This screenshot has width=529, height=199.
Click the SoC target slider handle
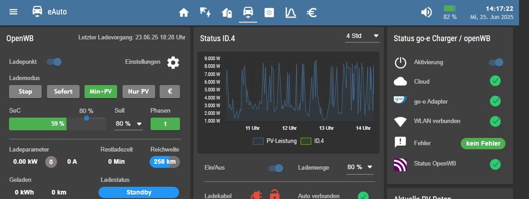[x=86, y=118]
